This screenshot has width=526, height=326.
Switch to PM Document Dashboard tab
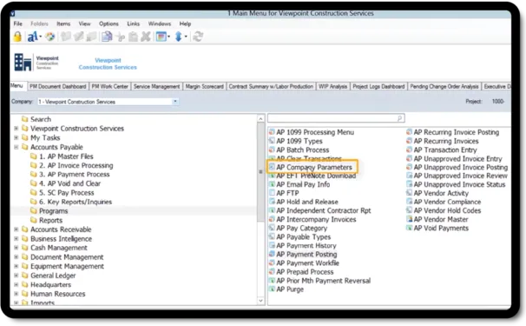click(x=58, y=86)
